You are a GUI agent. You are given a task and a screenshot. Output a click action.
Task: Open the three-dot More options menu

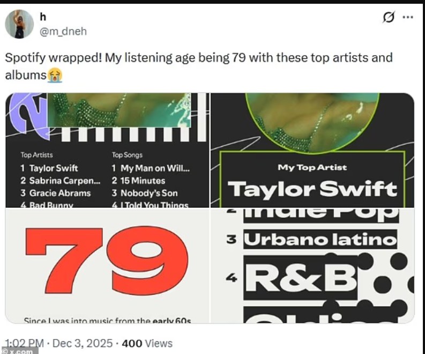click(408, 18)
